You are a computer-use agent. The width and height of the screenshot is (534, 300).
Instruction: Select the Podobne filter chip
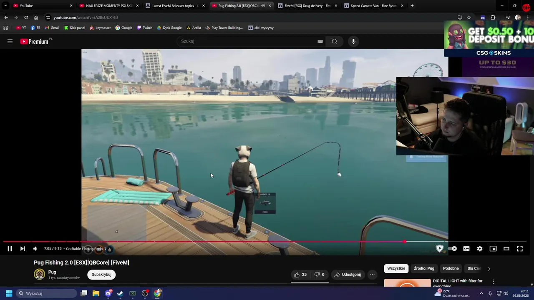click(x=451, y=268)
